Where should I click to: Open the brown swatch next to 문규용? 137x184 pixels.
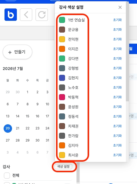tap(62, 30)
